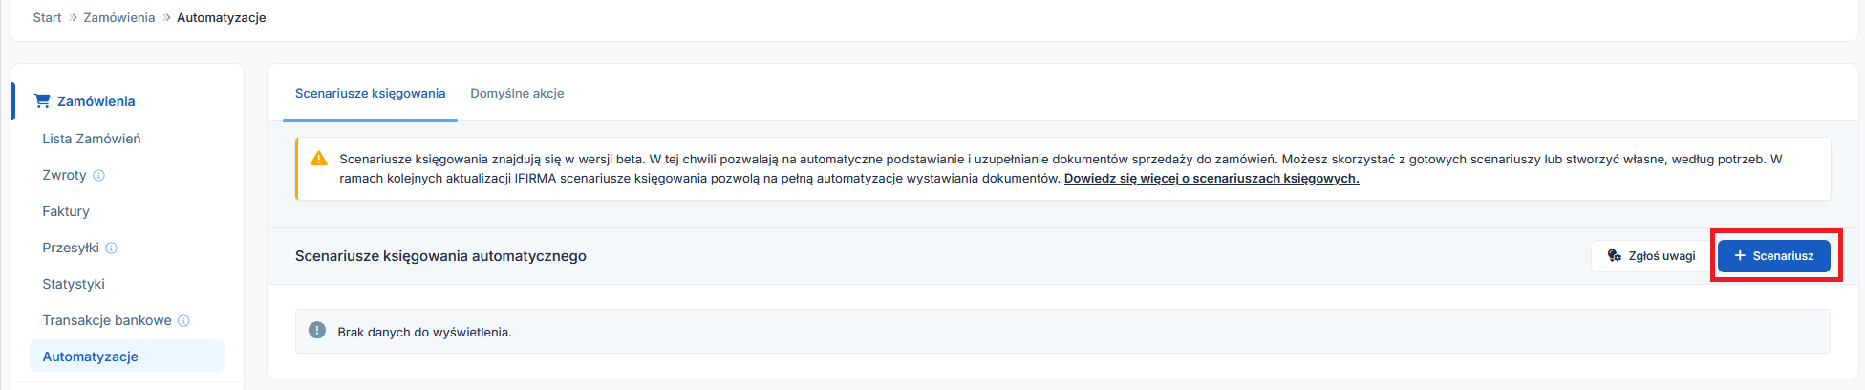The height and width of the screenshot is (390, 1865).
Task: Click the exclamation icon in the empty-data message
Action: click(317, 331)
